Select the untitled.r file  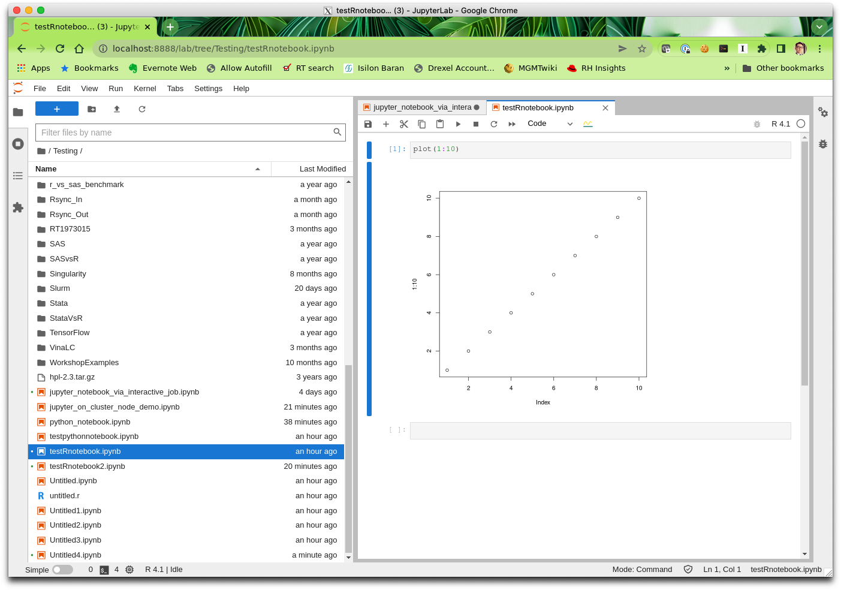[186, 496]
